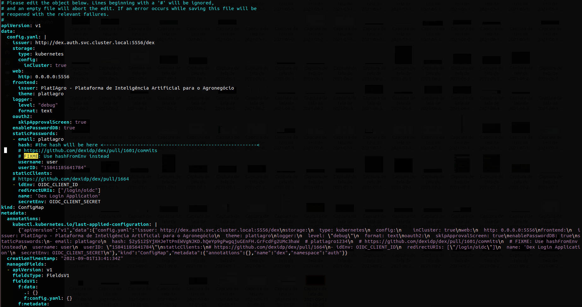Click the 'kind: ConfigMap' line

22,207
